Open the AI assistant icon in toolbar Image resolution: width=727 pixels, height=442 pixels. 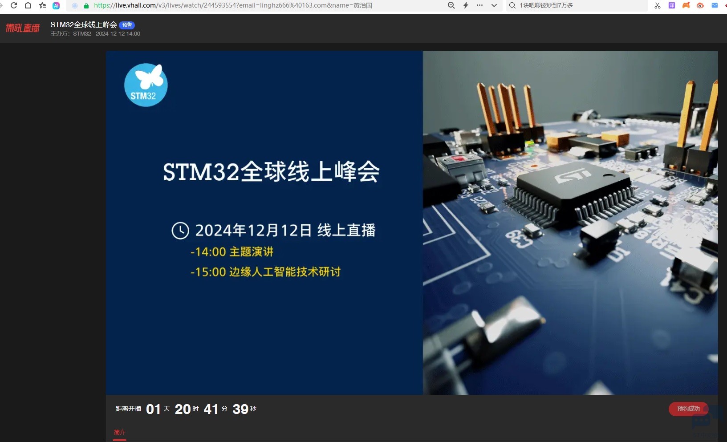pyautogui.click(x=56, y=5)
